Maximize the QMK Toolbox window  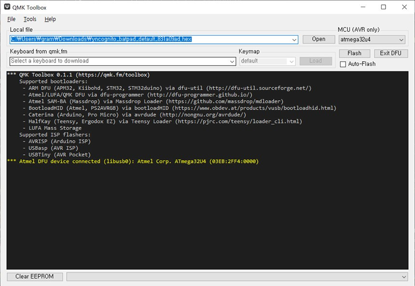coord(384,7)
